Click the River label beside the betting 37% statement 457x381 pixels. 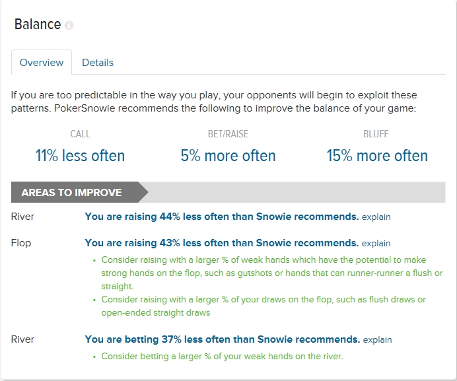(x=22, y=339)
